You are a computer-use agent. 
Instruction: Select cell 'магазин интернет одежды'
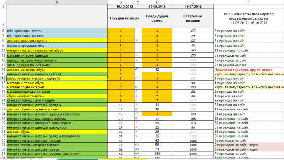pyautogui.click(x=57, y=55)
